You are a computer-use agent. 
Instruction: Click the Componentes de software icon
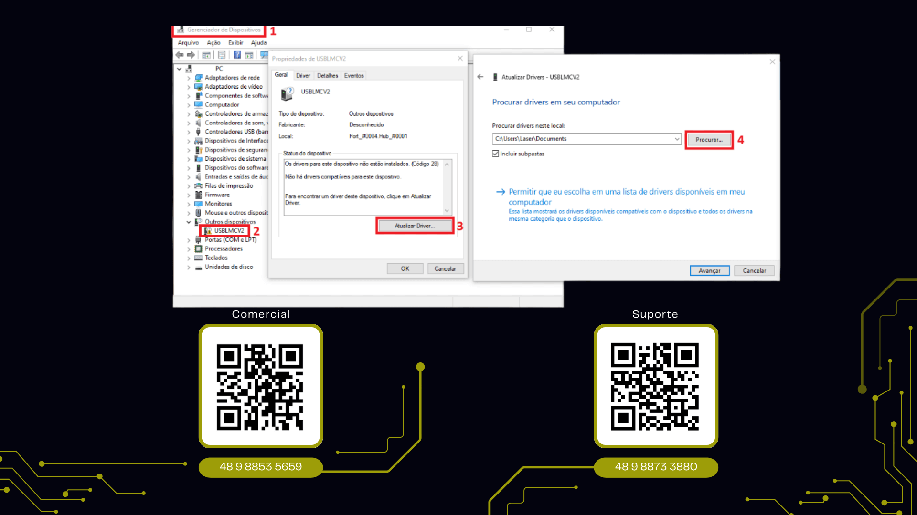point(199,96)
